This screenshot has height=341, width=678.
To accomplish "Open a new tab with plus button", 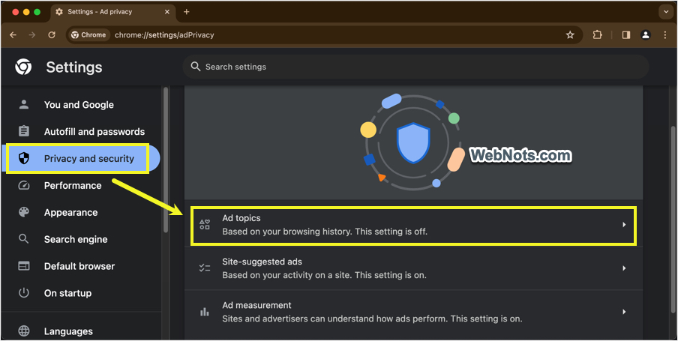I will pos(187,12).
